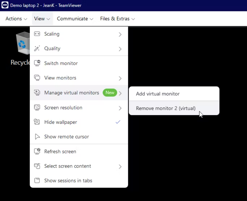Toggle the Hide wallpaper checkmark
Viewport: 247px width, 201px height.
118,122
